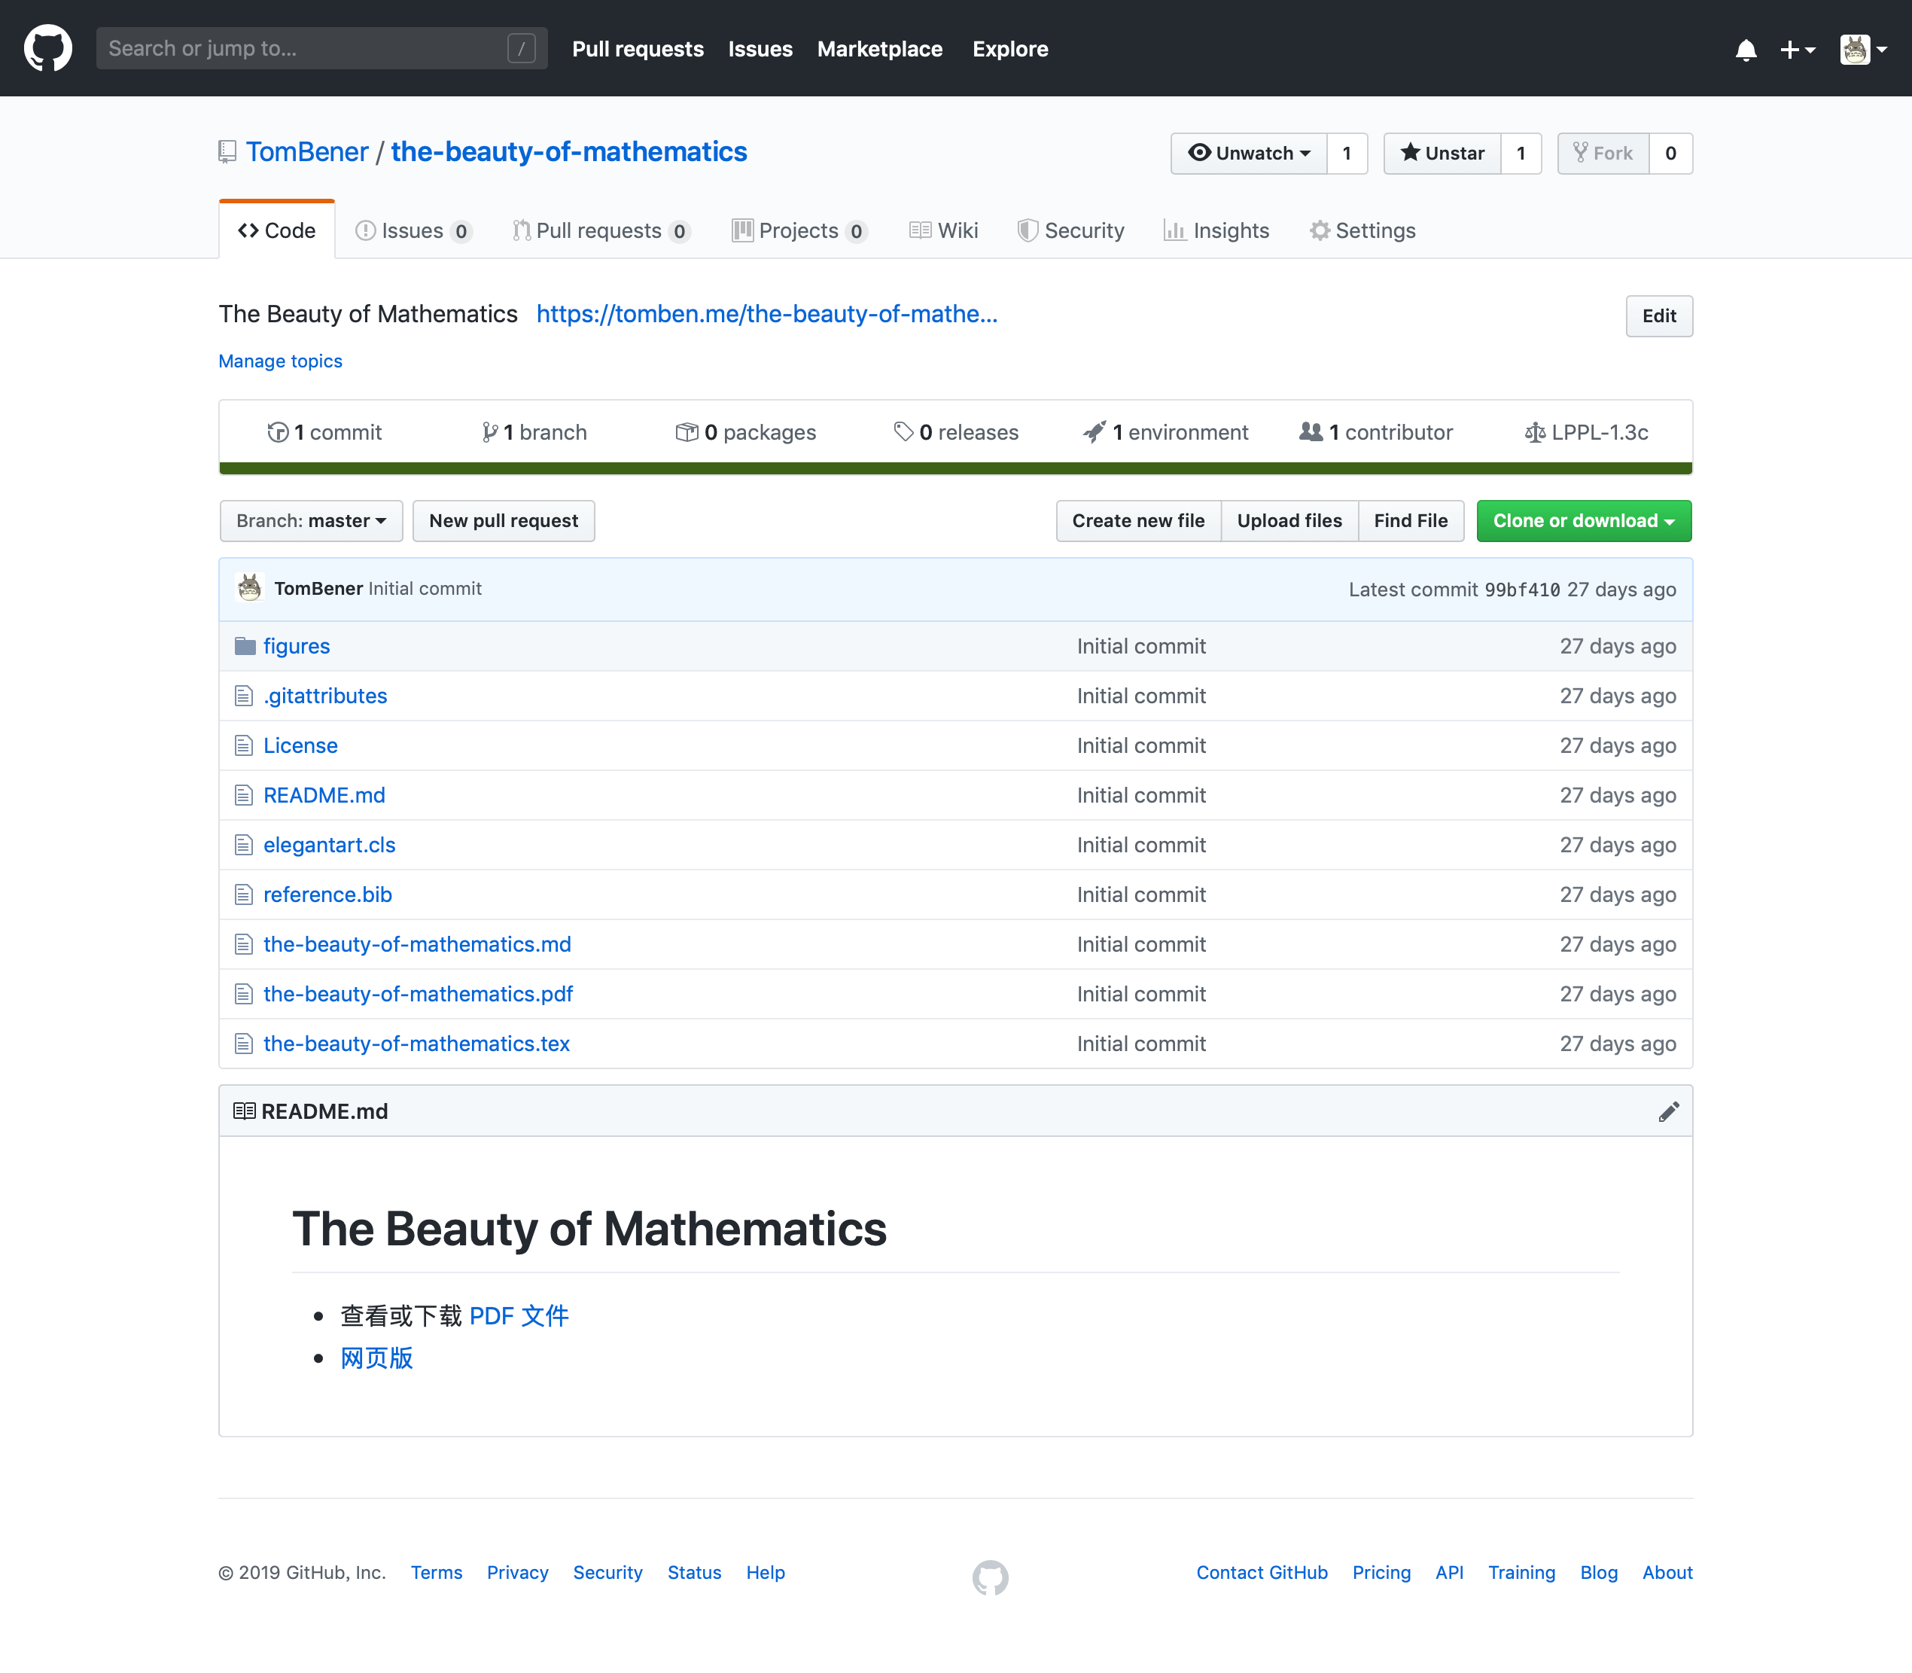The image size is (1912, 1673).
Task: Open the LPPL-1.3c license link
Action: (x=1586, y=432)
